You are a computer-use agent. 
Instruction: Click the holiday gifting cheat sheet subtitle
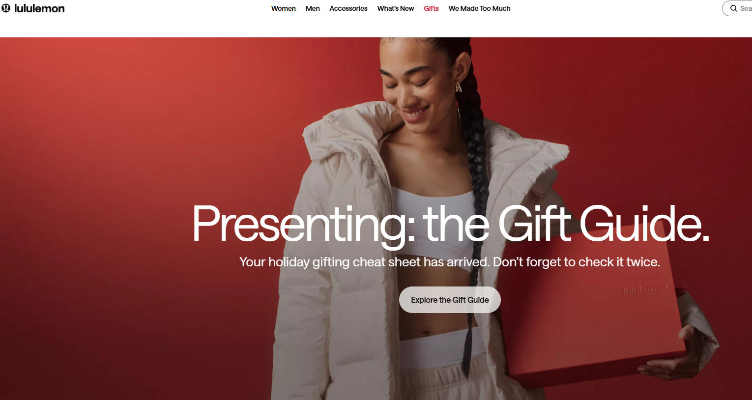coord(450,262)
